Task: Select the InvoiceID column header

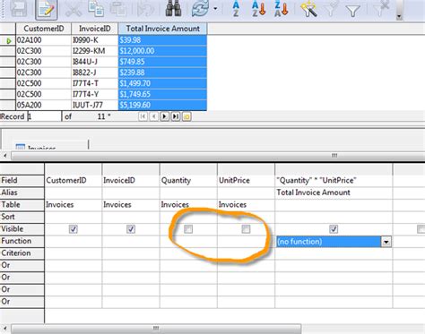Action: pyautogui.click(x=95, y=29)
